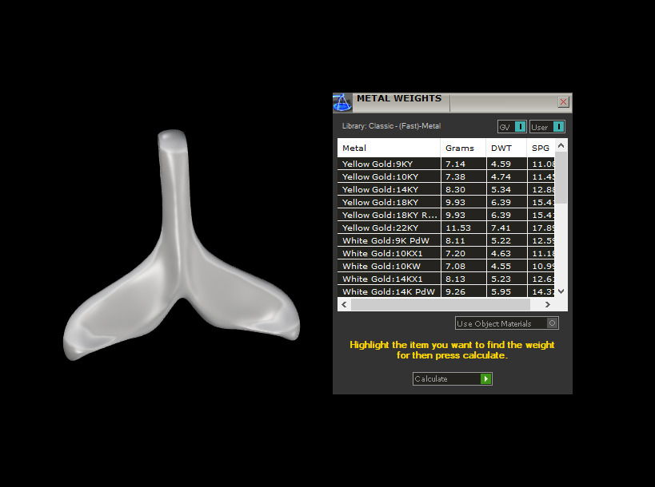Click the scroll left arrow below the table
The image size is (655, 487).
pyautogui.click(x=344, y=304)
